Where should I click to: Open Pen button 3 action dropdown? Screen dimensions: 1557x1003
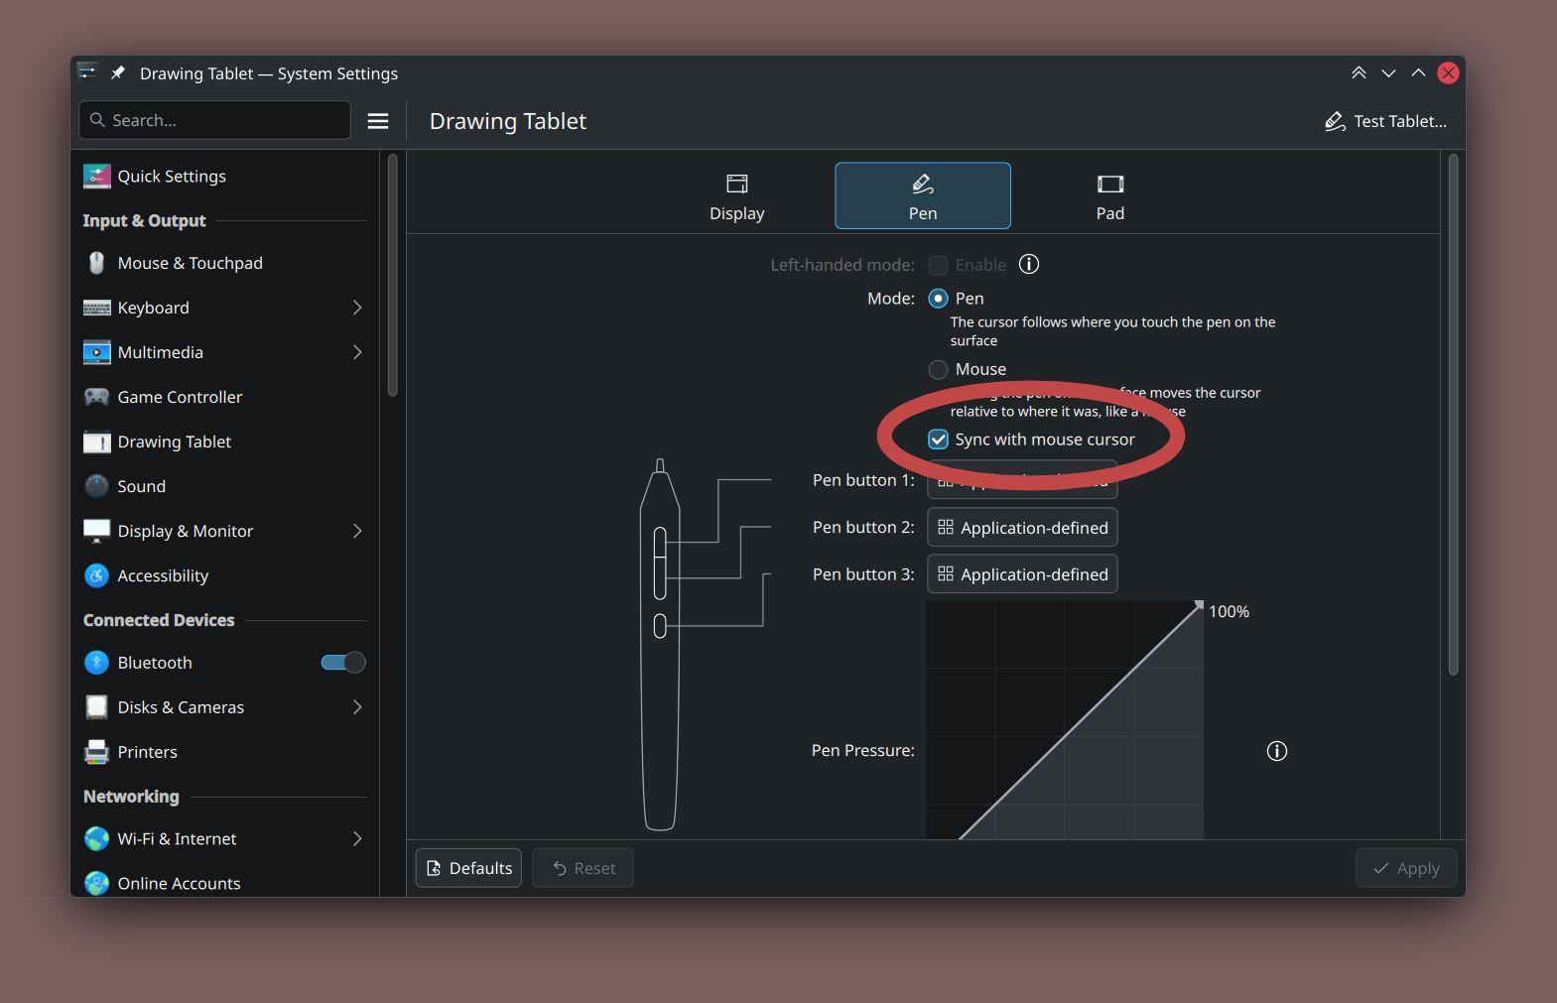coord(1022,574)
